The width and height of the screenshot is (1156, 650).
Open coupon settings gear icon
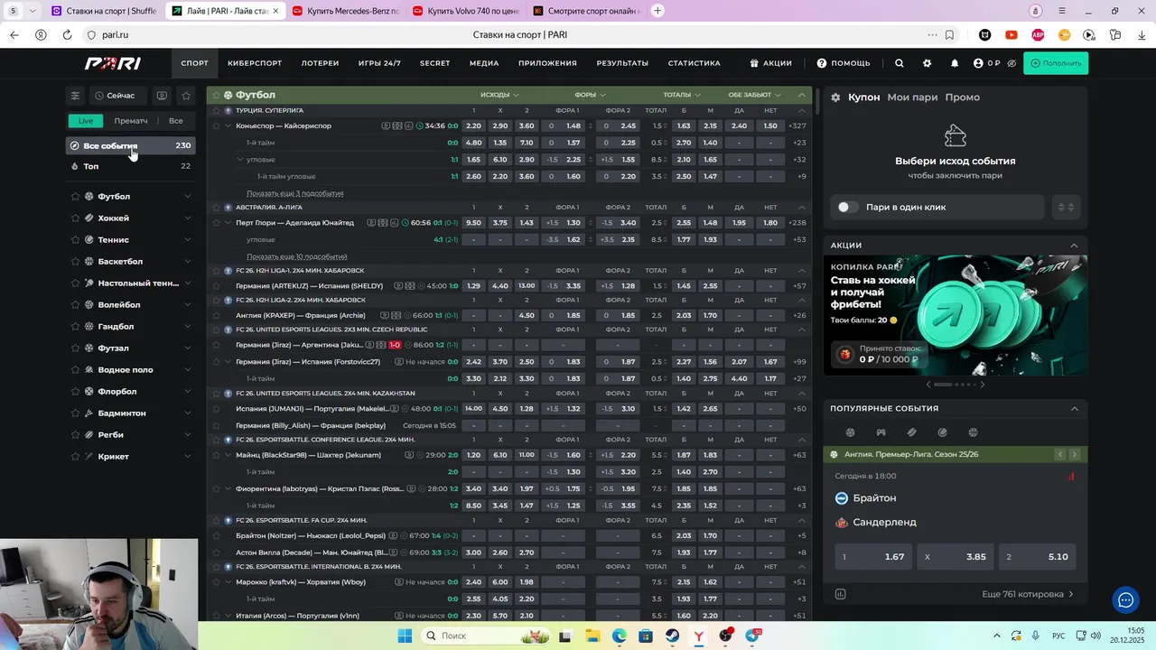(x=835, y=97)
